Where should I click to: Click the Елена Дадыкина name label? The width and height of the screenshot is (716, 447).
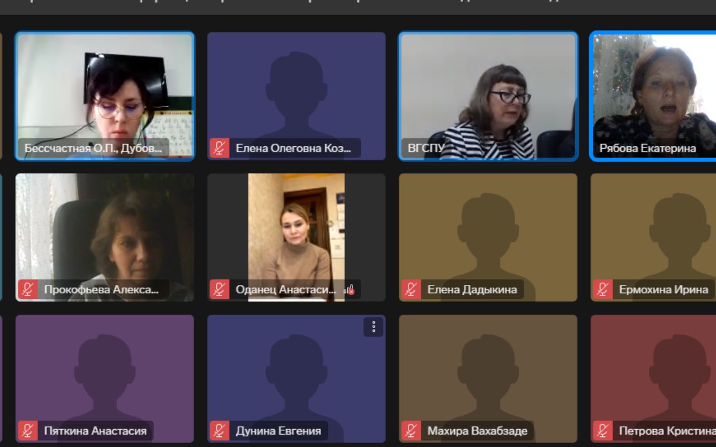472,289
